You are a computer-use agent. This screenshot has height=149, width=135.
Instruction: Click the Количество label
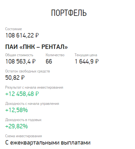coord(55,55)
